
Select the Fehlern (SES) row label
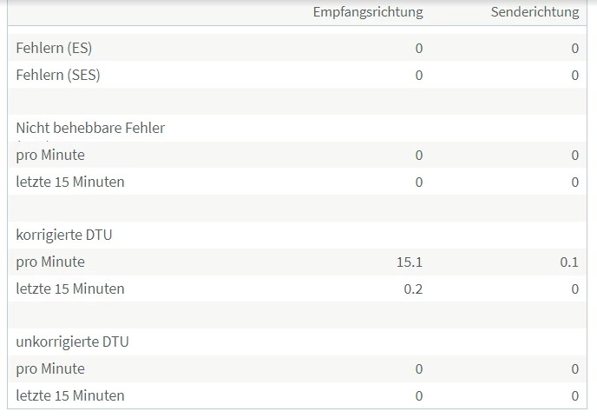(x=58, y=76)
